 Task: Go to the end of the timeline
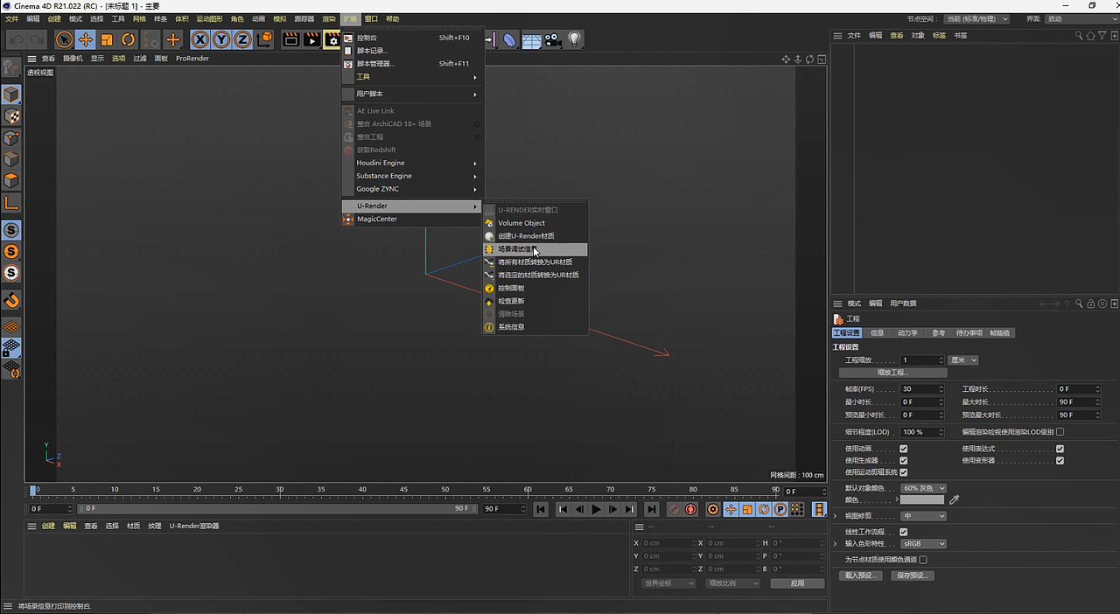tap(652, 509)
